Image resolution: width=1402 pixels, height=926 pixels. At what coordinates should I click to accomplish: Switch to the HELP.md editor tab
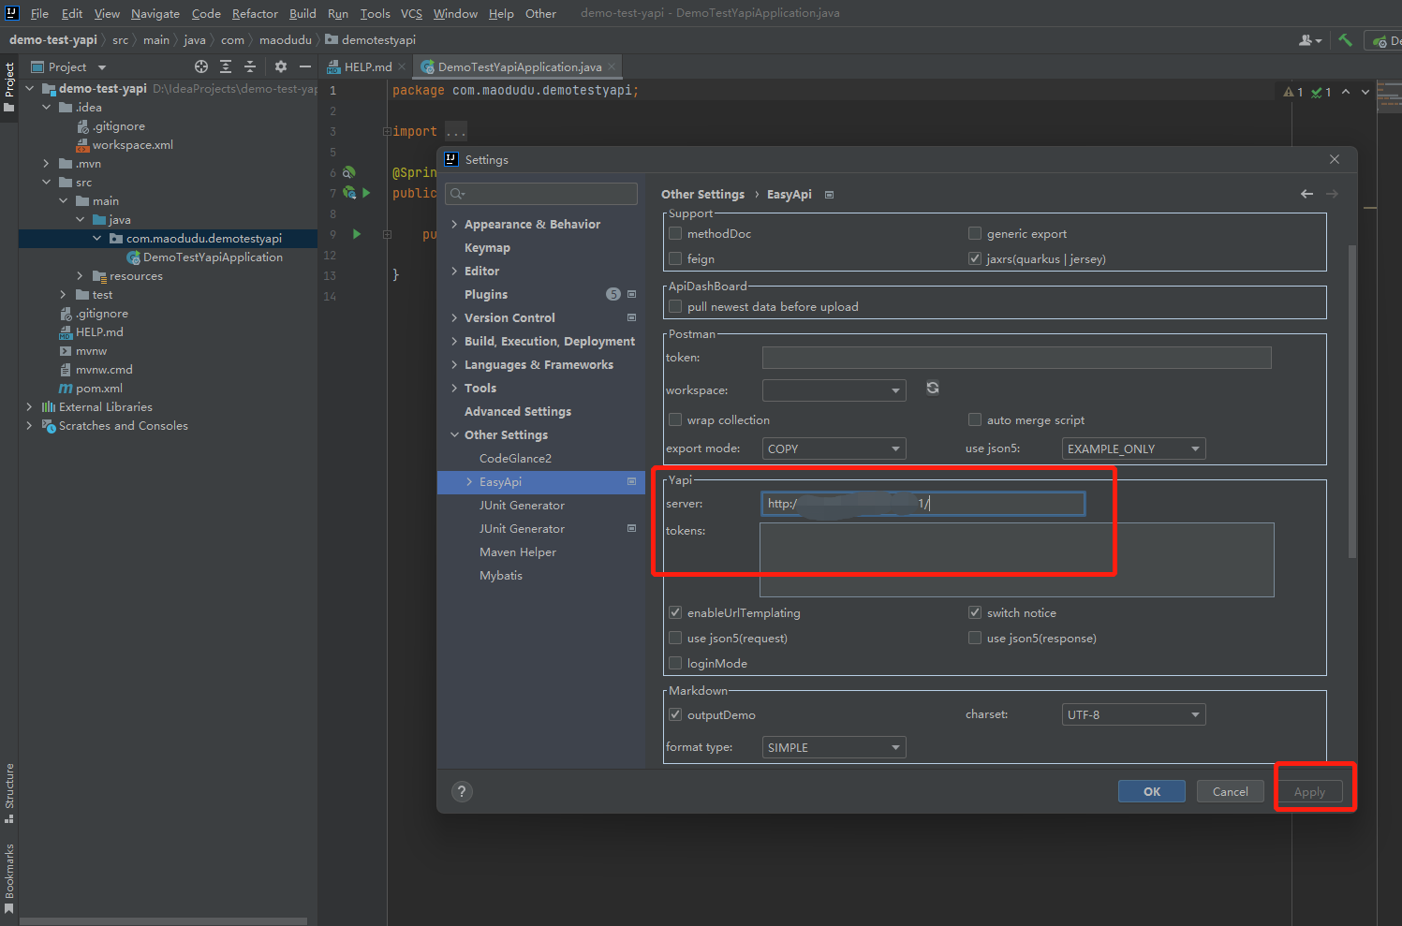[x=367, y=66]
